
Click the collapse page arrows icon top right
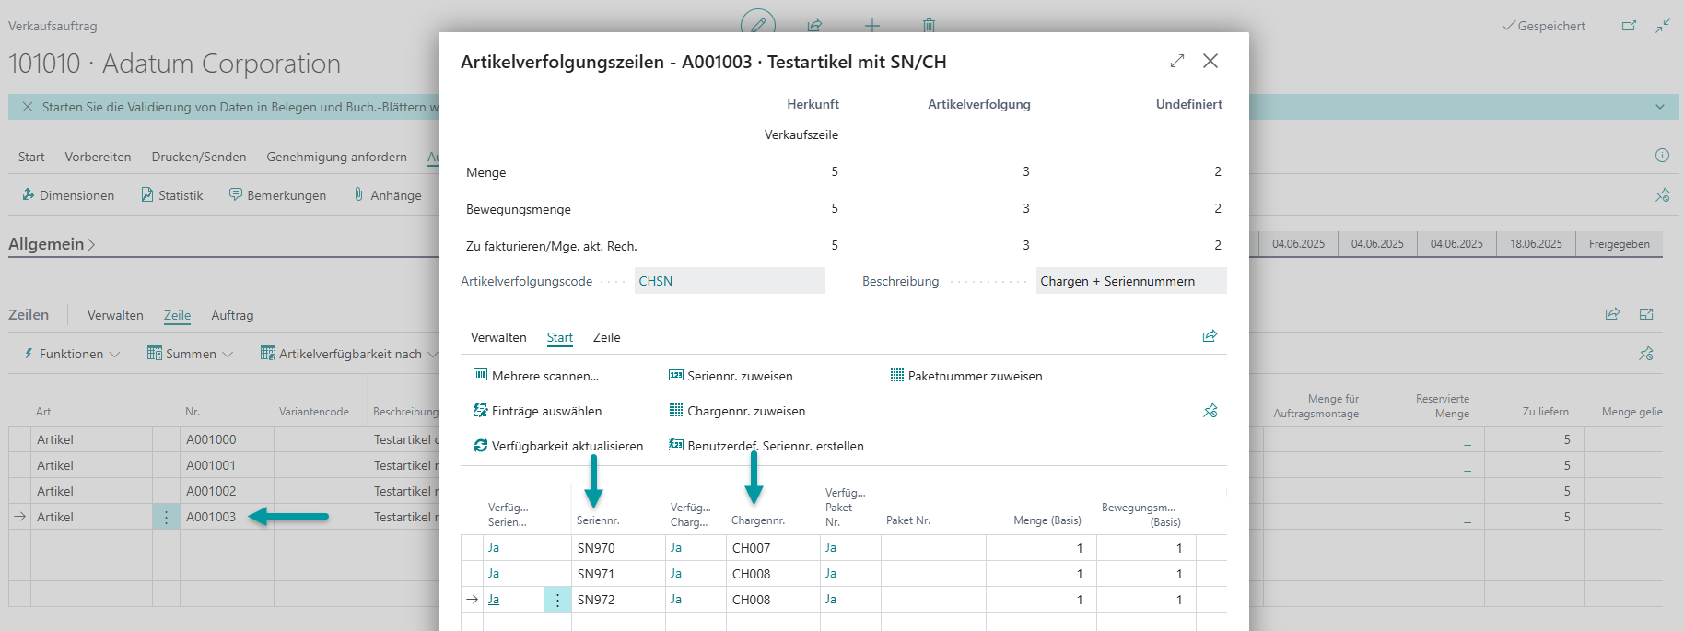(x=1663, y=26)
